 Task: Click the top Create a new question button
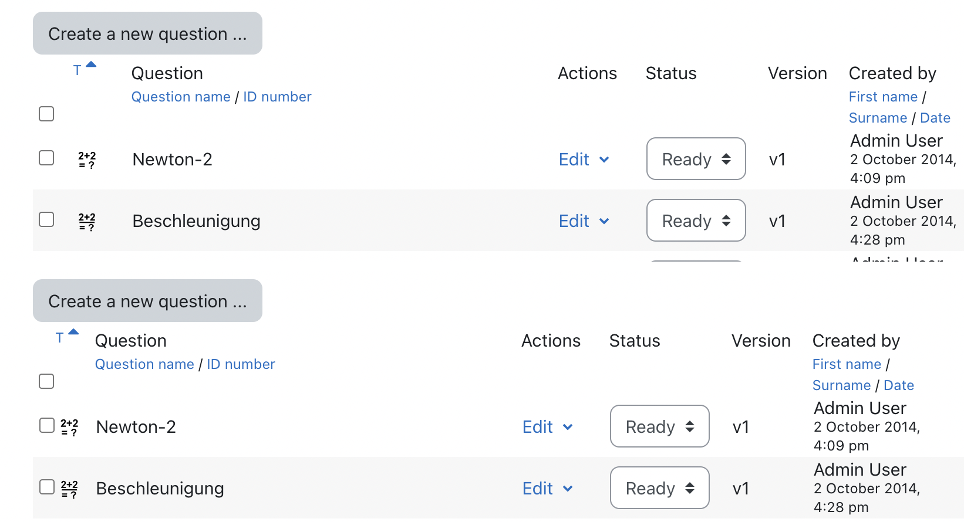coord(147,33)
